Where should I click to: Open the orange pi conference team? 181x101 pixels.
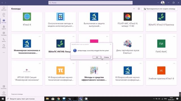tap(61, 73)
